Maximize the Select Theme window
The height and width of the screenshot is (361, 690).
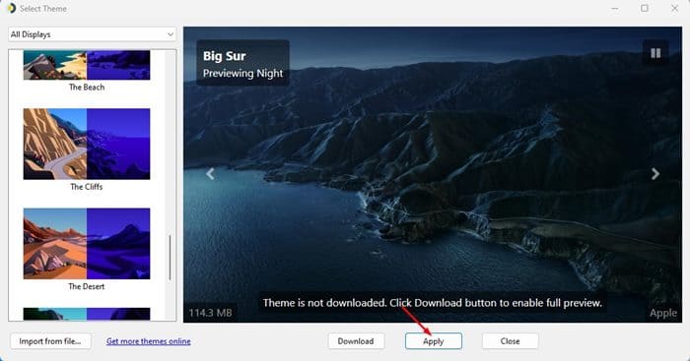645,8
